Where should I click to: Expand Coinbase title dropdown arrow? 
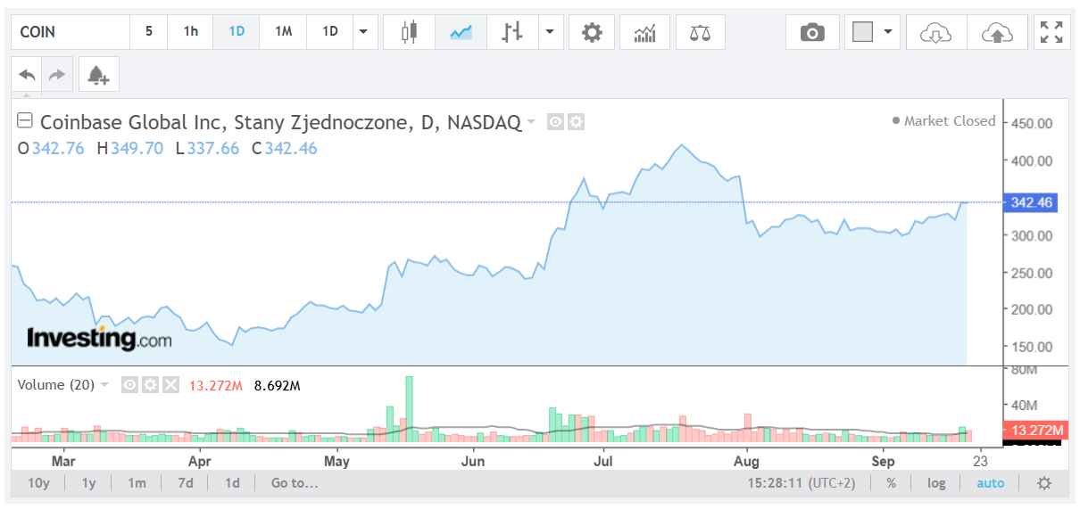[x=531, y=122]
